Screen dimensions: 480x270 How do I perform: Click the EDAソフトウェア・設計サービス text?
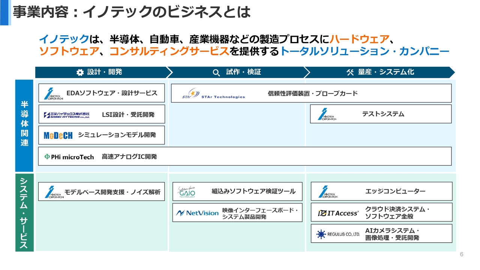pos(112,93)
